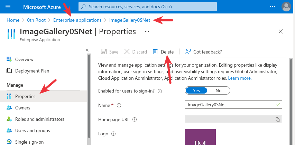The height and width of the screenshot is (145, 295).
Task: Open ellipsis menu beside Properties title
Action: point(147,31)
